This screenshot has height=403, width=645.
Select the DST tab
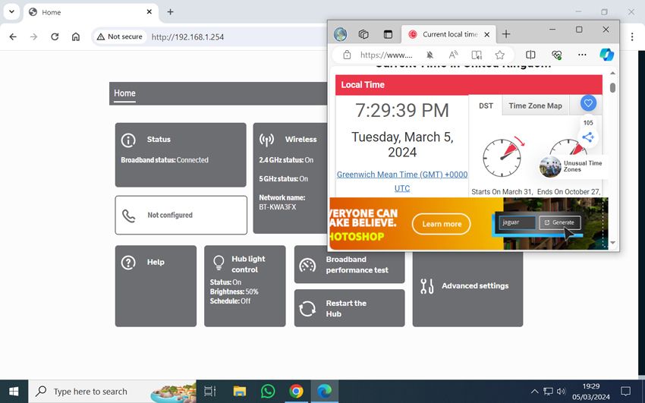pyautogui.click(x=486, y=105)
